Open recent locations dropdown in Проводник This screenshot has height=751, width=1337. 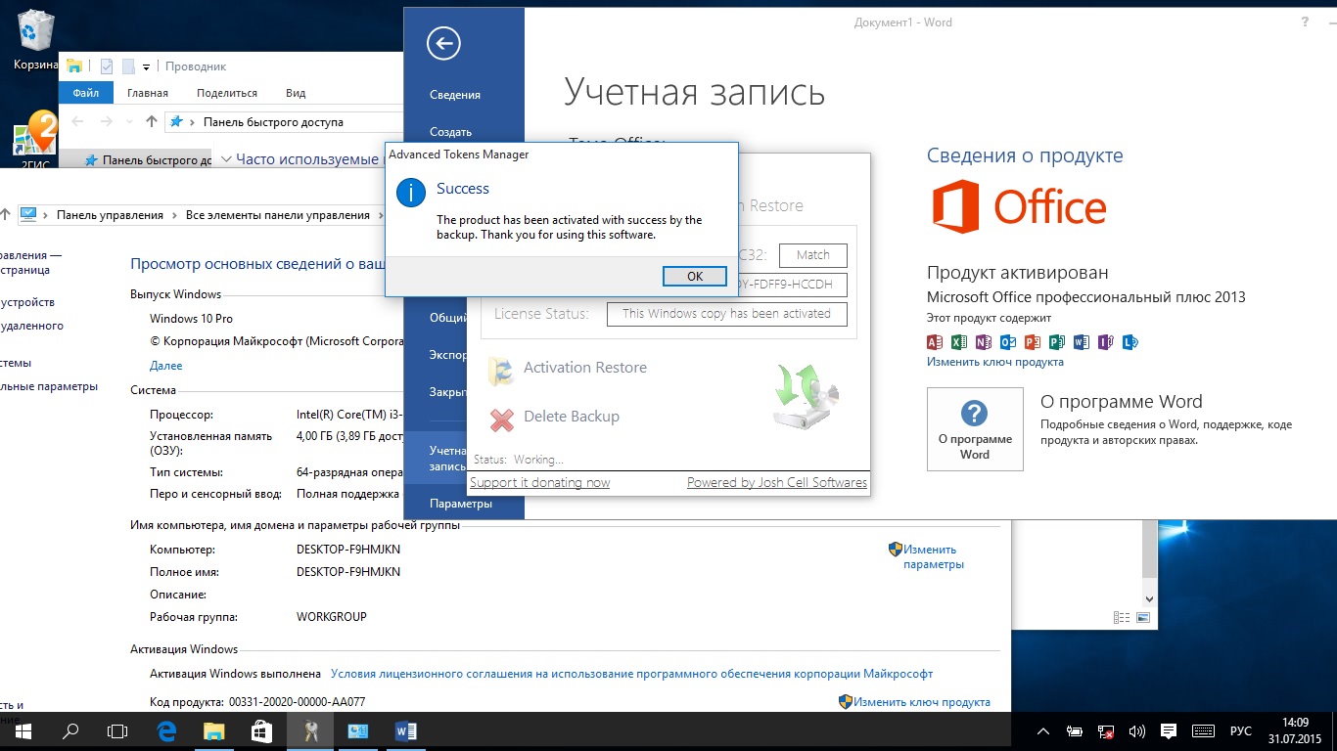pyautogui.click(x=128, y=122)
